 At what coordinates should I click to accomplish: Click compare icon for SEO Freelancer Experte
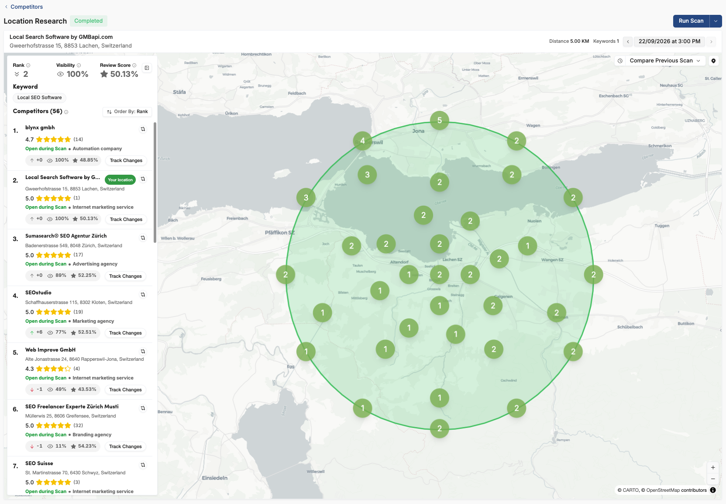tap(143, 408)
